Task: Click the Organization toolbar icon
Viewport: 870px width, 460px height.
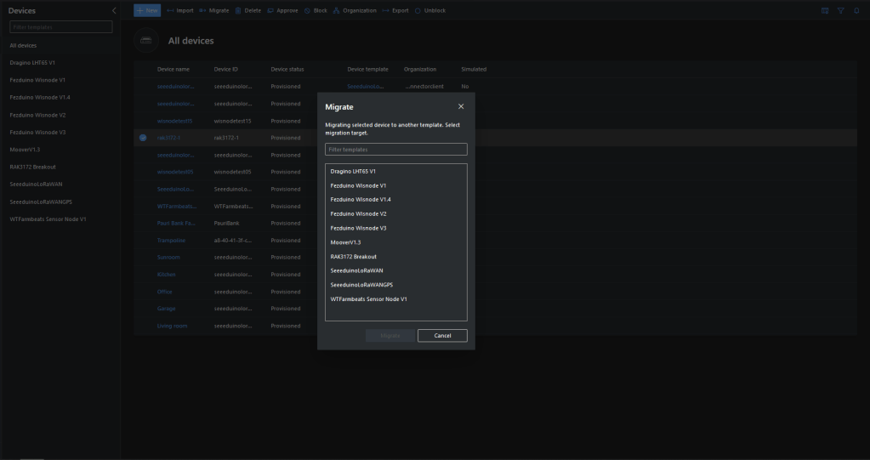Action: point(337,10)
